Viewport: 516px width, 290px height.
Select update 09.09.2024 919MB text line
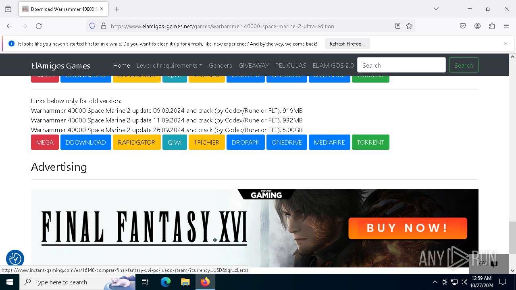click(x=167, y=110)
